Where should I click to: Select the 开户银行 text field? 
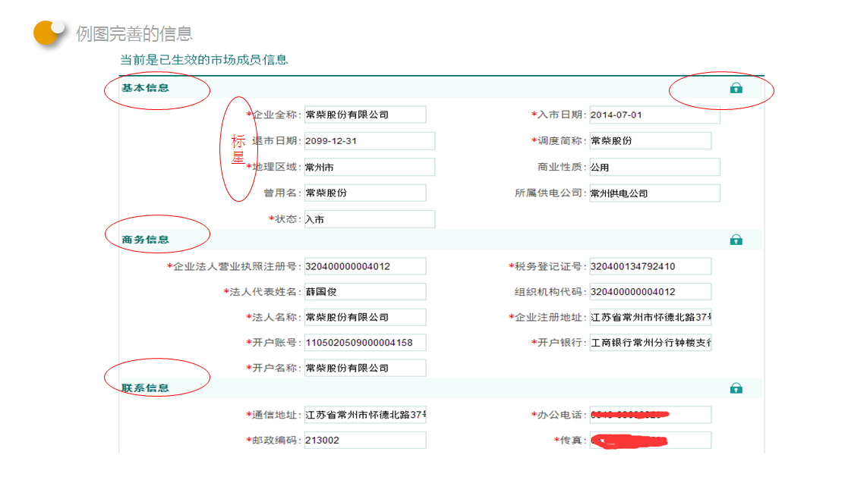click(x=650, y=343)
